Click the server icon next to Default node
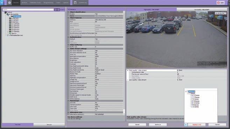This screenshot has width=230, height=129. [x=6, y=13]
